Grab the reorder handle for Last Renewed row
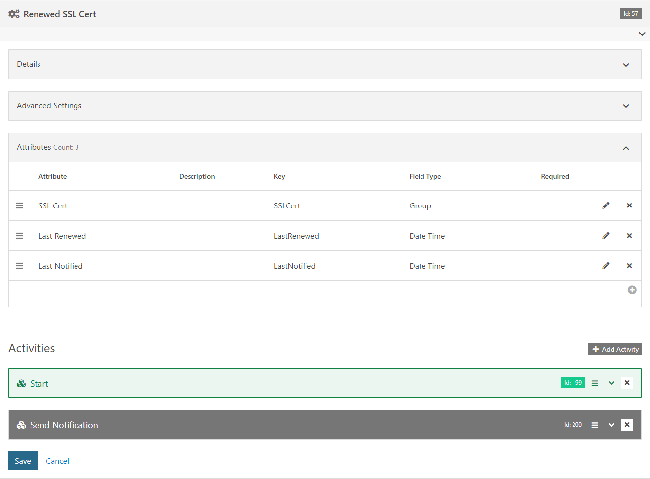Viewport: 650px width, 479px height. tap(20, 236)
